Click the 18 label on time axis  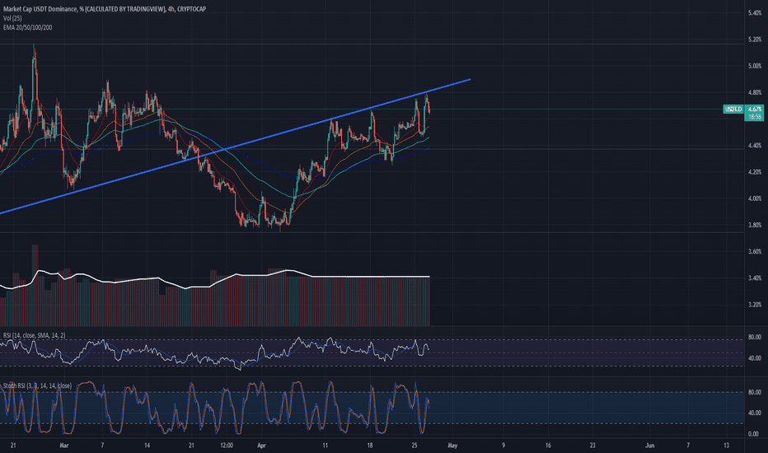[x=370, y=446]
